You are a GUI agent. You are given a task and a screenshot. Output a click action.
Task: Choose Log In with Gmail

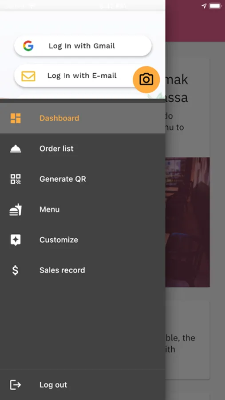coord(83,46)
